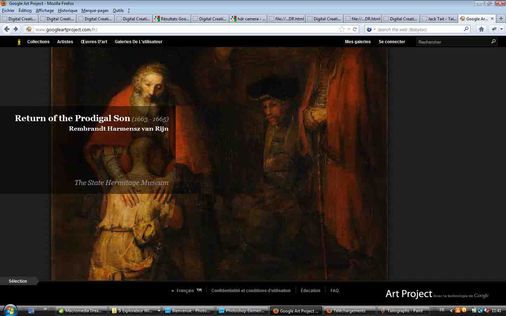Open a new tab with the plus icon

[x=501, y=19]
